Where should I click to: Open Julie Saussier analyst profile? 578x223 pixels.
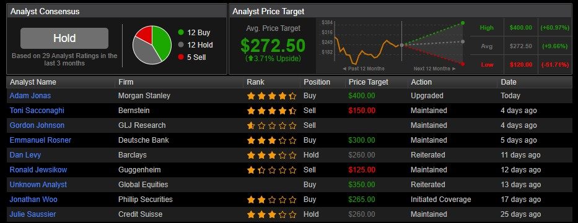pos(33,214)
